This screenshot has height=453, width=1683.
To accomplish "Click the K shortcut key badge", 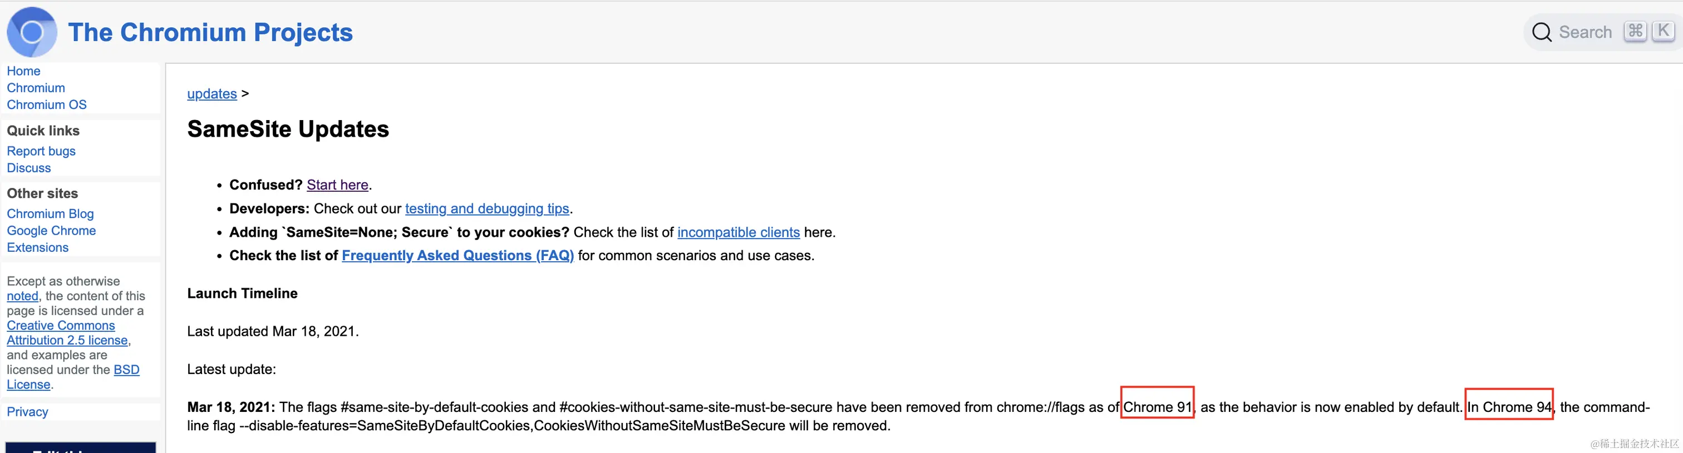I will tap(1663, 31).
